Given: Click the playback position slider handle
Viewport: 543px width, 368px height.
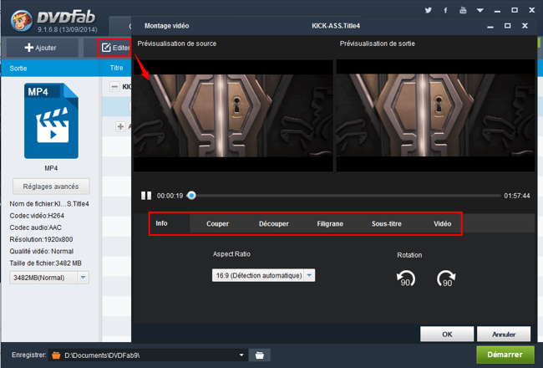Looking at the screenshot, I should [x=191, y=196].
